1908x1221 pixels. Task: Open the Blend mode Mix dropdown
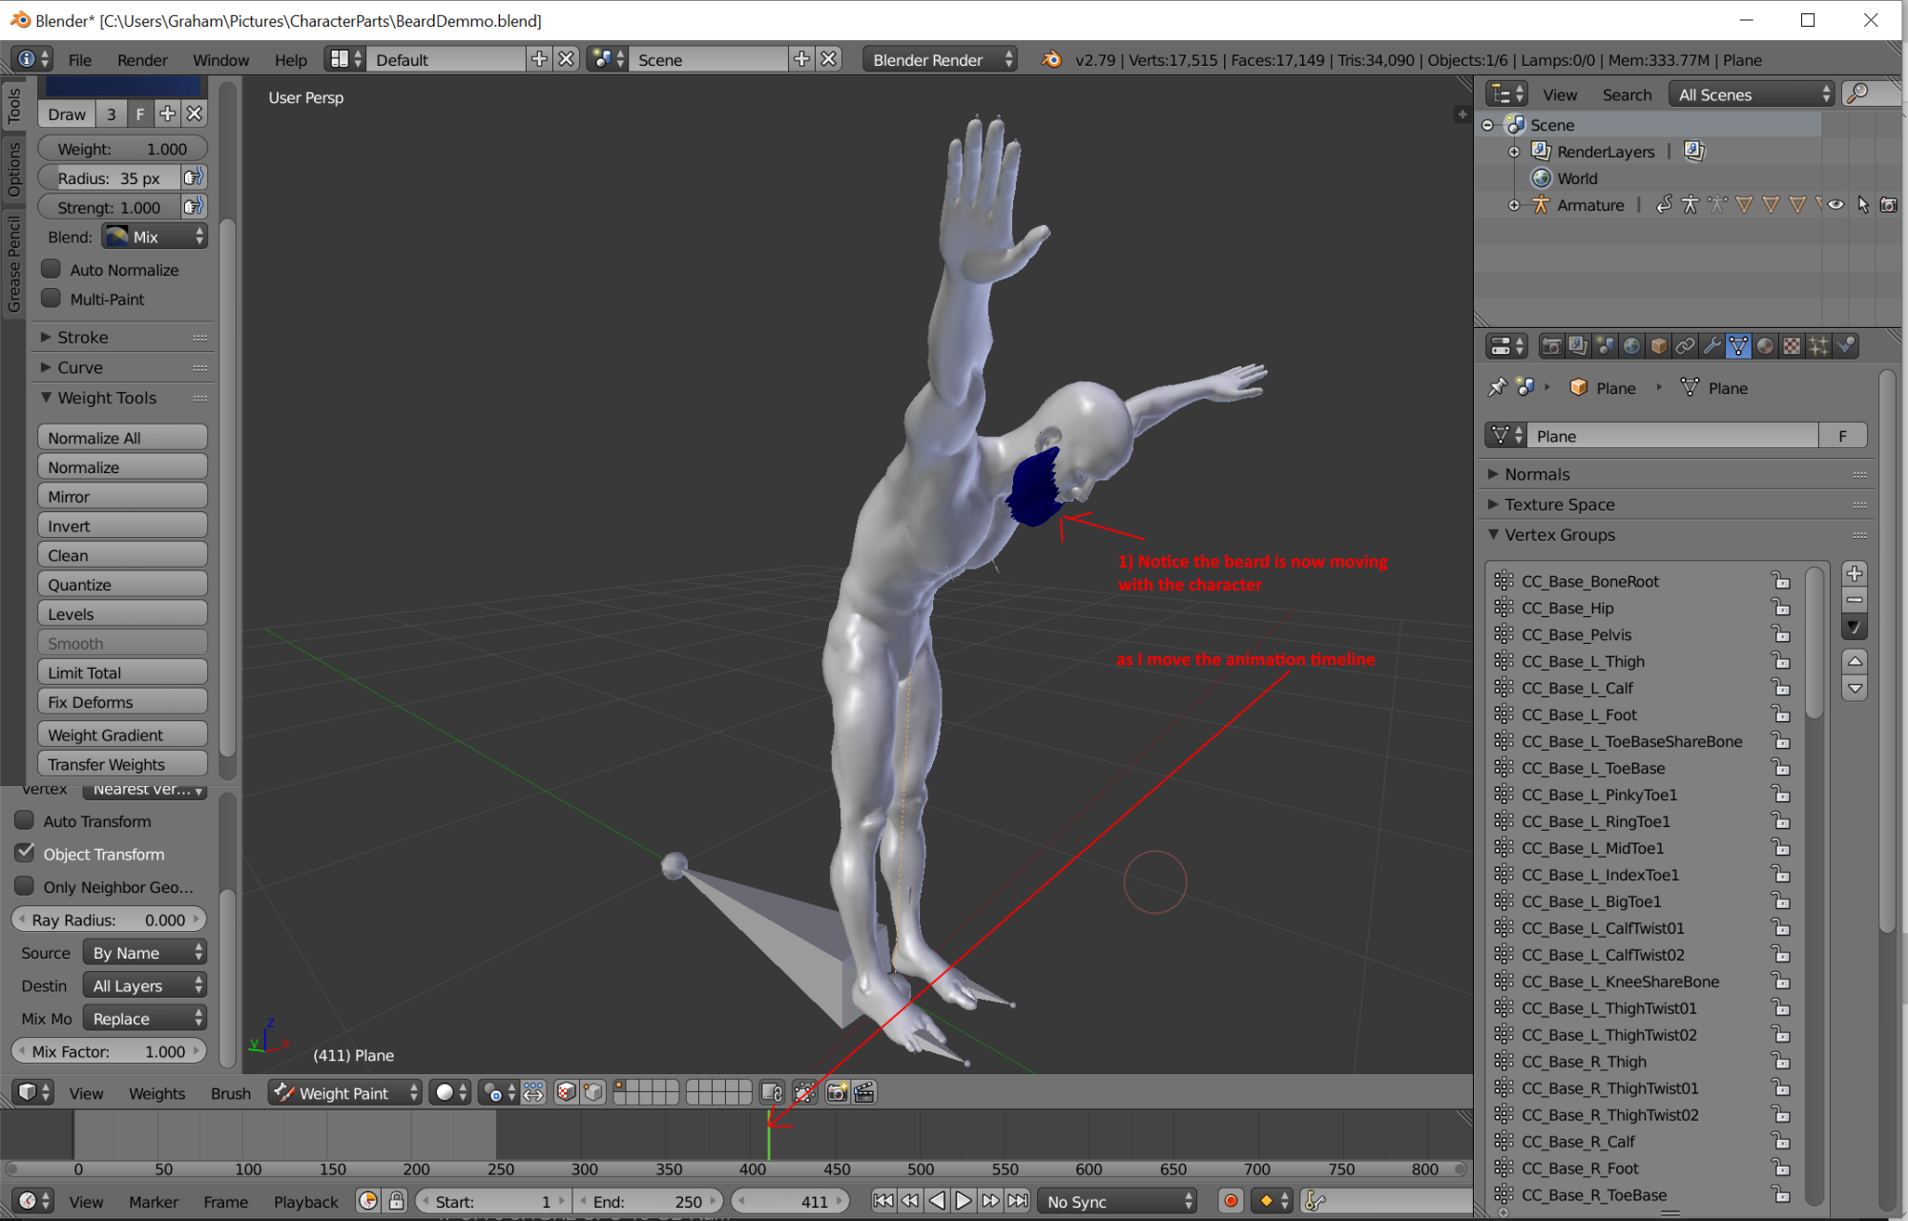point(155,237)
